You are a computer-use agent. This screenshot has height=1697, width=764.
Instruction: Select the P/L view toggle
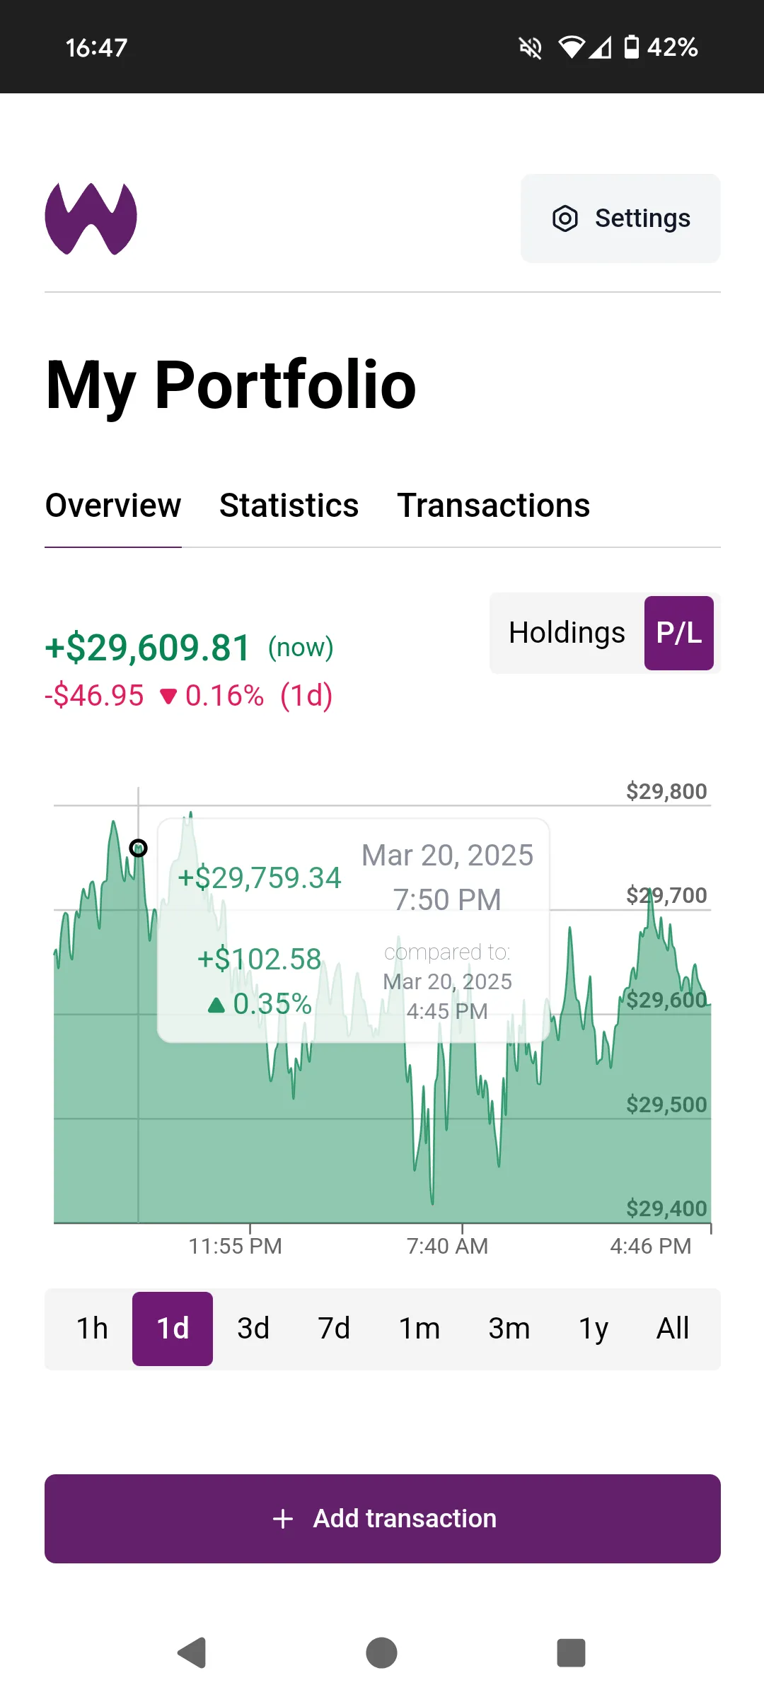coord(678,633)
